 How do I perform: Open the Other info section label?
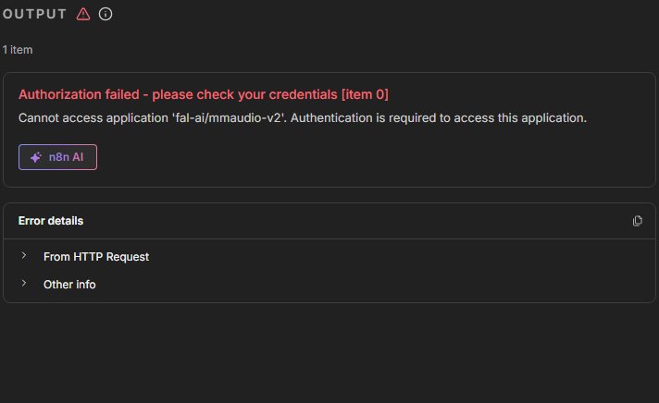click(x=69, y=285)
